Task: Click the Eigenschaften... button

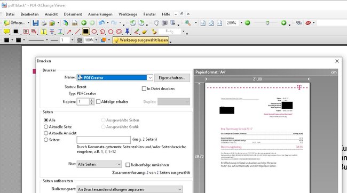Action: [x=172, y=78]
